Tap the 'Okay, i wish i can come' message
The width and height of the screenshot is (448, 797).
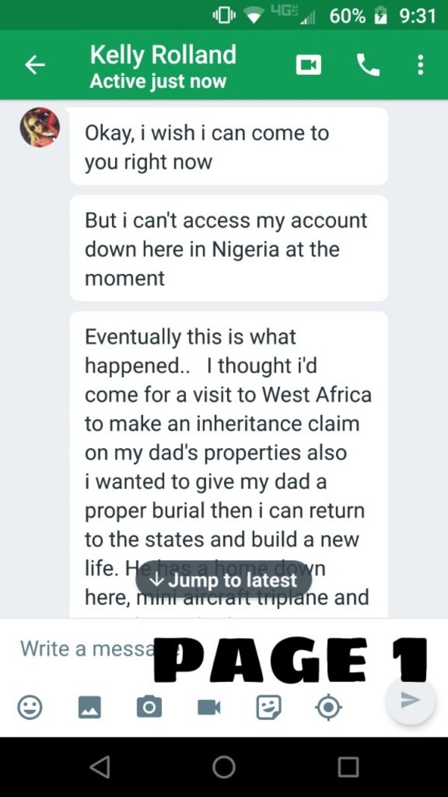pyautogui.click(x=228, y=147)
